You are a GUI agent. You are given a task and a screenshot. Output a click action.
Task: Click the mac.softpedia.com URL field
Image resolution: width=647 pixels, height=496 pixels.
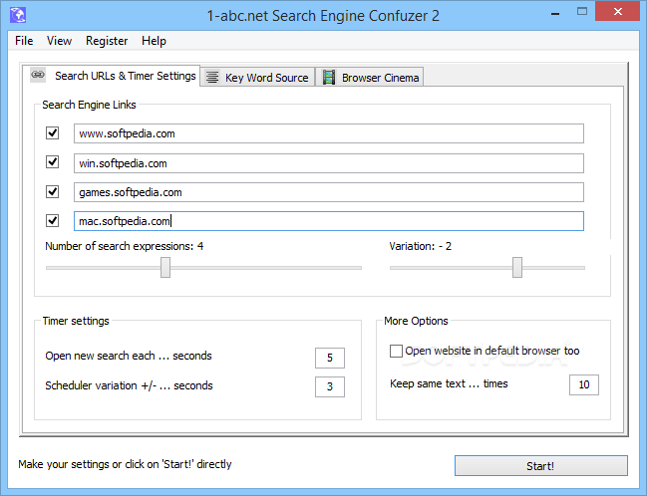coord(329,221)
